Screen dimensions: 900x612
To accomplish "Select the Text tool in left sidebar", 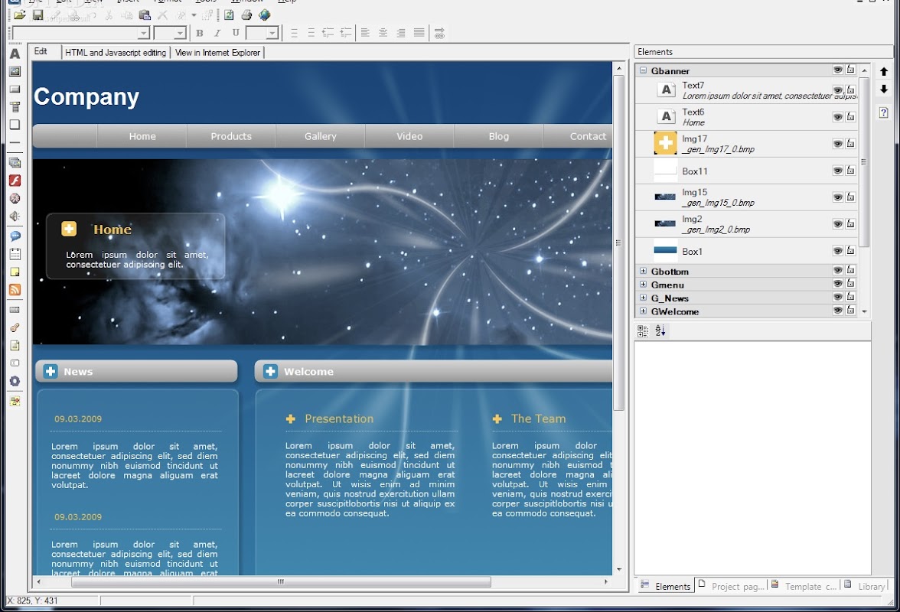I will coord(15,54).
